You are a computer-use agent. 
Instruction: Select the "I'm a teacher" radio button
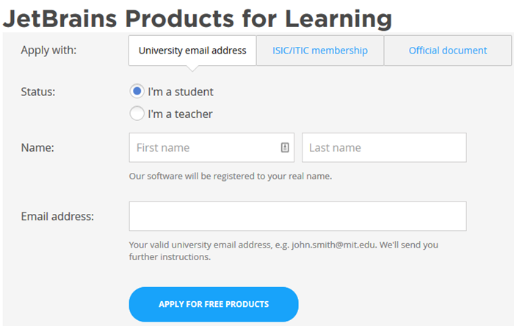pos(137,114)
